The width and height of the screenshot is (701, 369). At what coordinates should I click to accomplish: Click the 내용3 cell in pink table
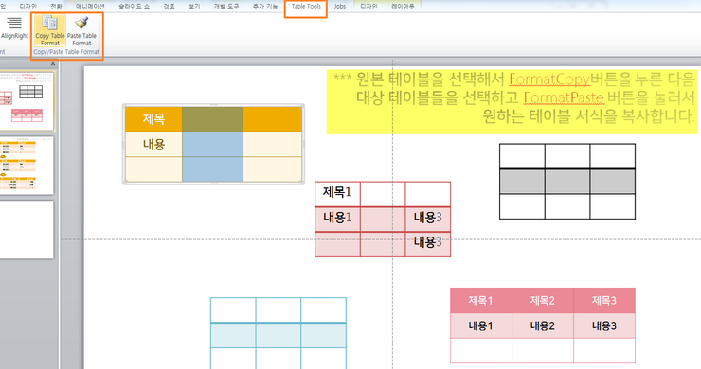point(604,325)
